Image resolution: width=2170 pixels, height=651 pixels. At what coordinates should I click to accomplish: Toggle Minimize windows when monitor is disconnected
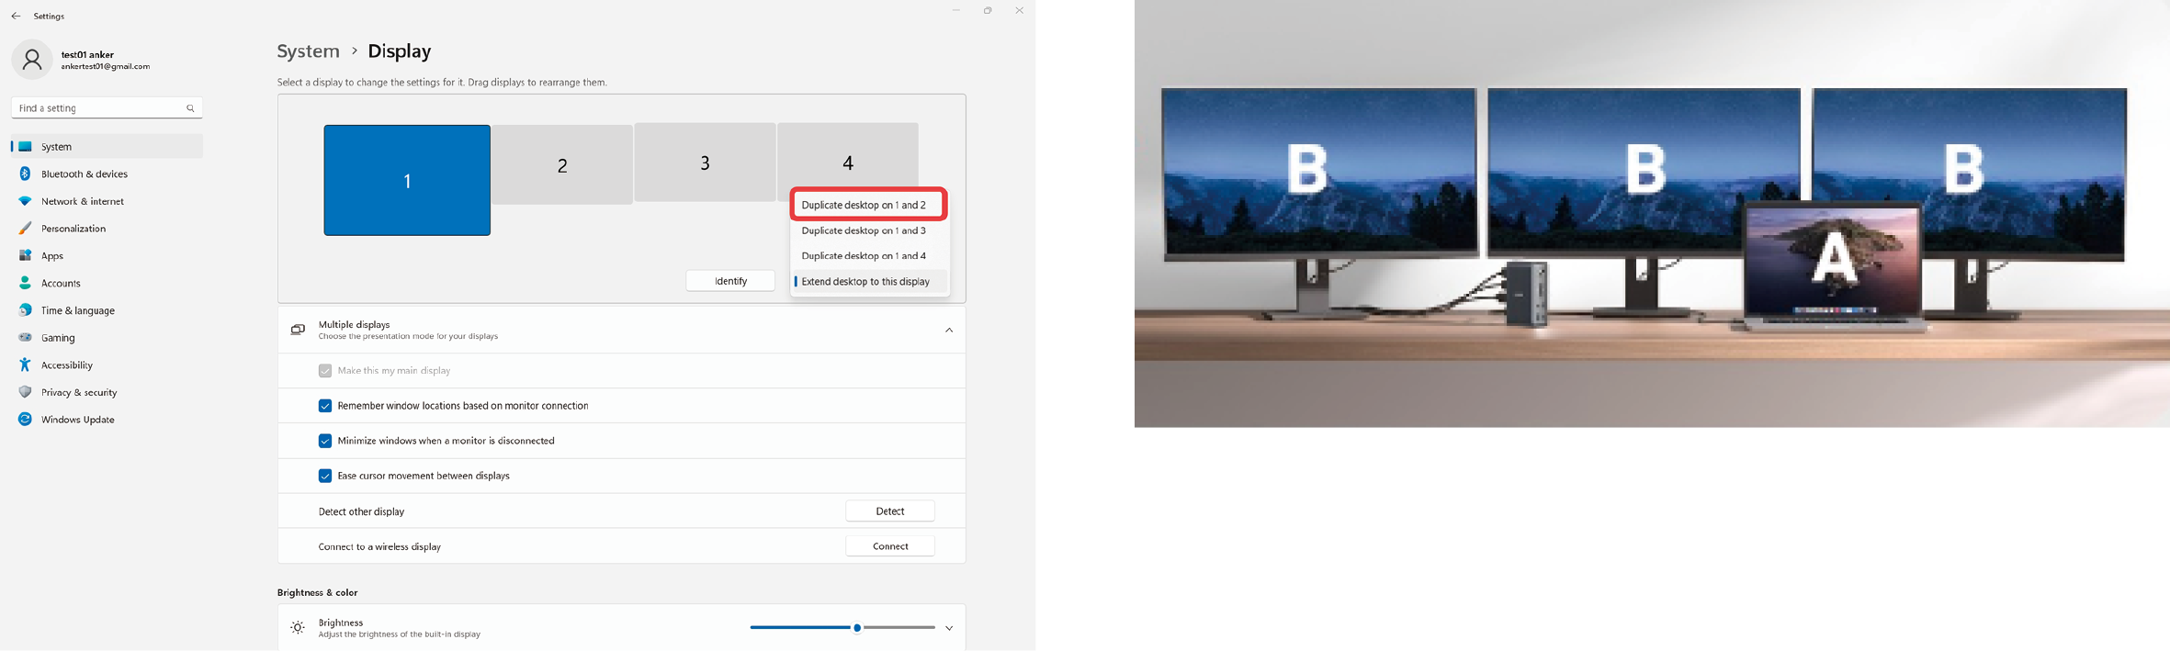tap(325, 441)
